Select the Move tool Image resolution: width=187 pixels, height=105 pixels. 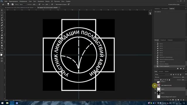click(x=2, y=10)
